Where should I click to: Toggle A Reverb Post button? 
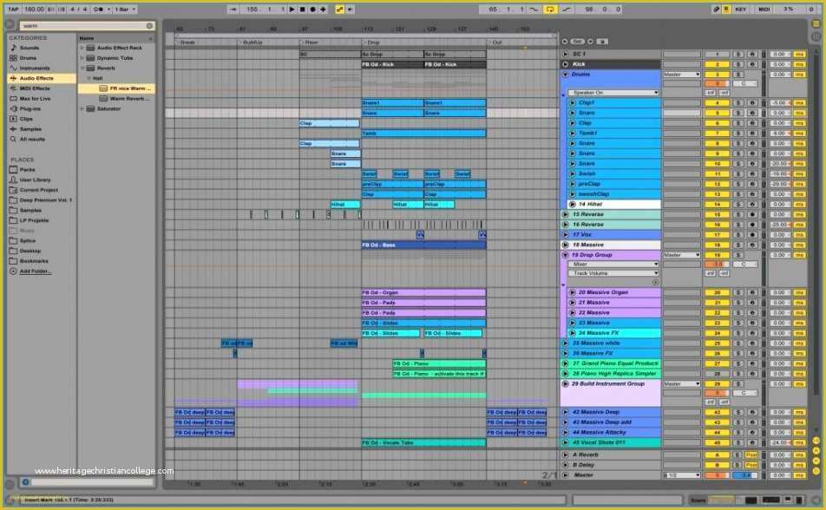751,454
